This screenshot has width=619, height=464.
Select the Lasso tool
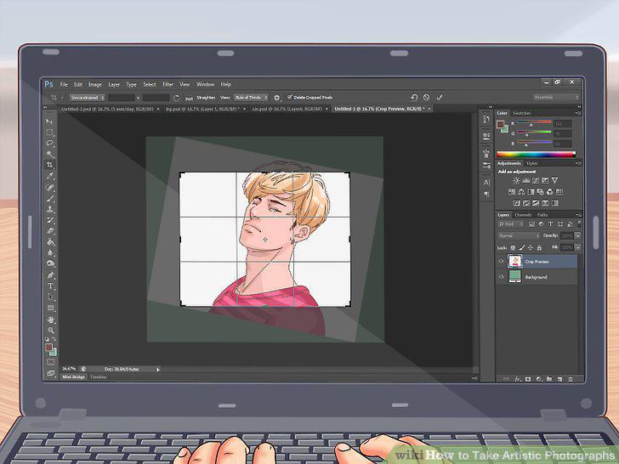(49, 143)
